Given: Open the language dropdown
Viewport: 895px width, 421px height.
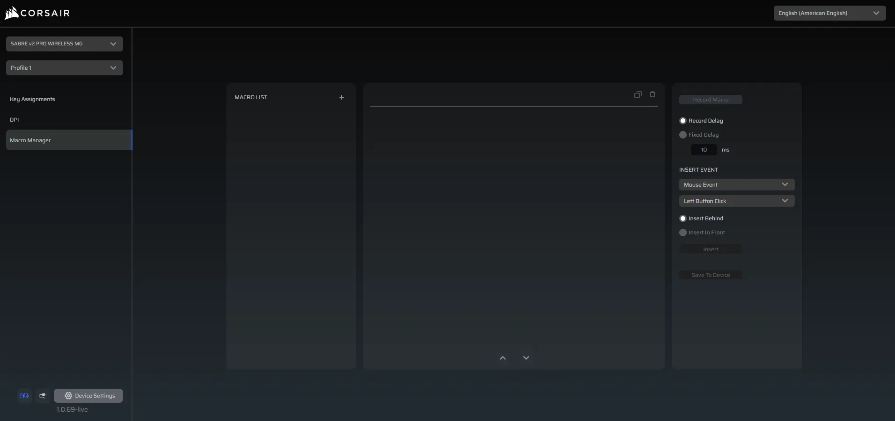Looking at the screenshot, I should click(829, 13).
